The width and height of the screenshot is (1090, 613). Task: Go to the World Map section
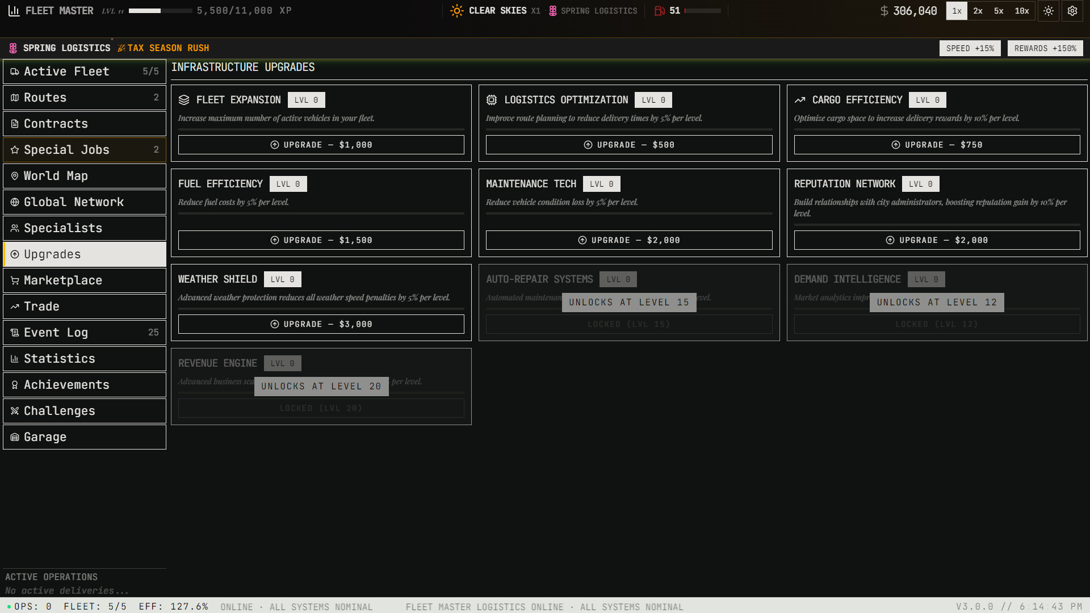tap(85, 176)
